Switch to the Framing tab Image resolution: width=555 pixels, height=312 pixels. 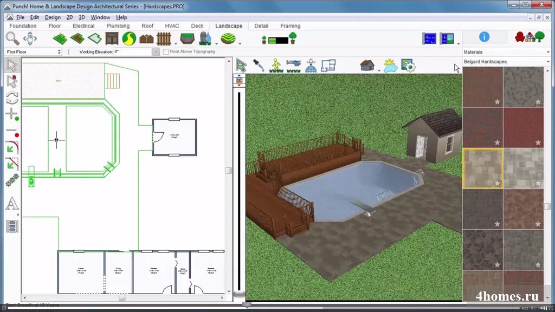pyautogui.click(x=290, y=26)
